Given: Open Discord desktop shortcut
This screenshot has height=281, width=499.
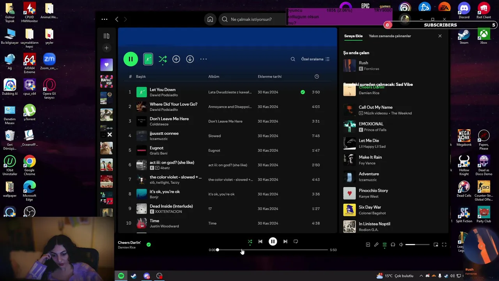Looking at the screenshot, I should (464, 10).
